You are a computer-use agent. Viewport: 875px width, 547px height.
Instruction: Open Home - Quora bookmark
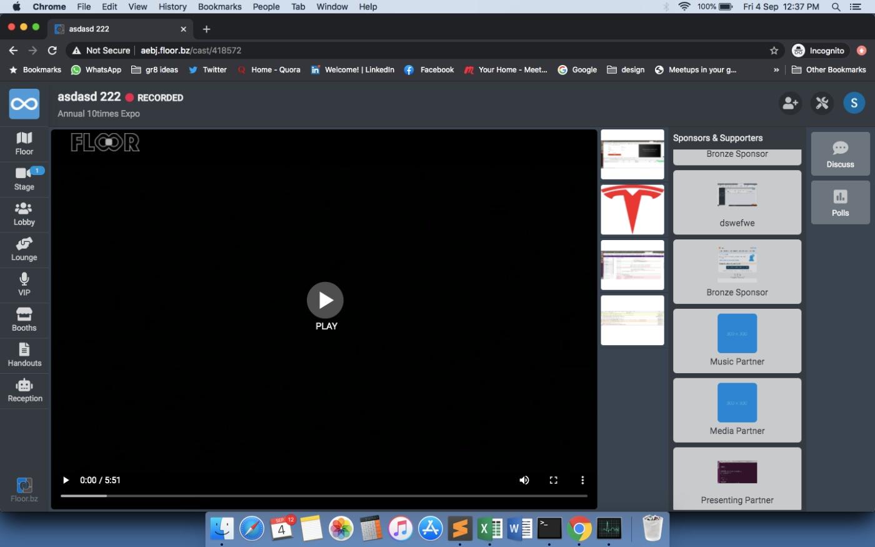(x=269, y=70)
